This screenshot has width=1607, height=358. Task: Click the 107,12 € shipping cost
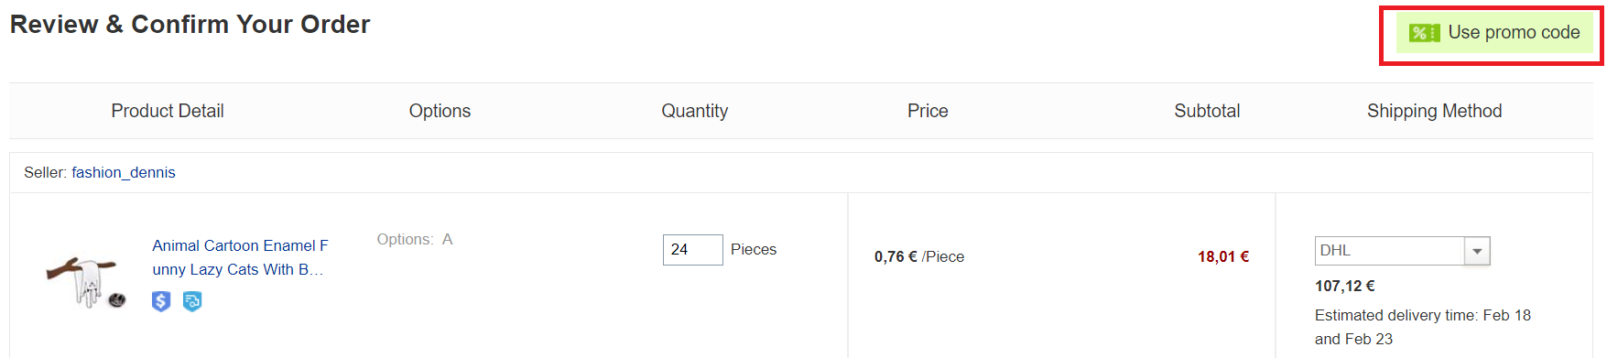coord(1345,286)
